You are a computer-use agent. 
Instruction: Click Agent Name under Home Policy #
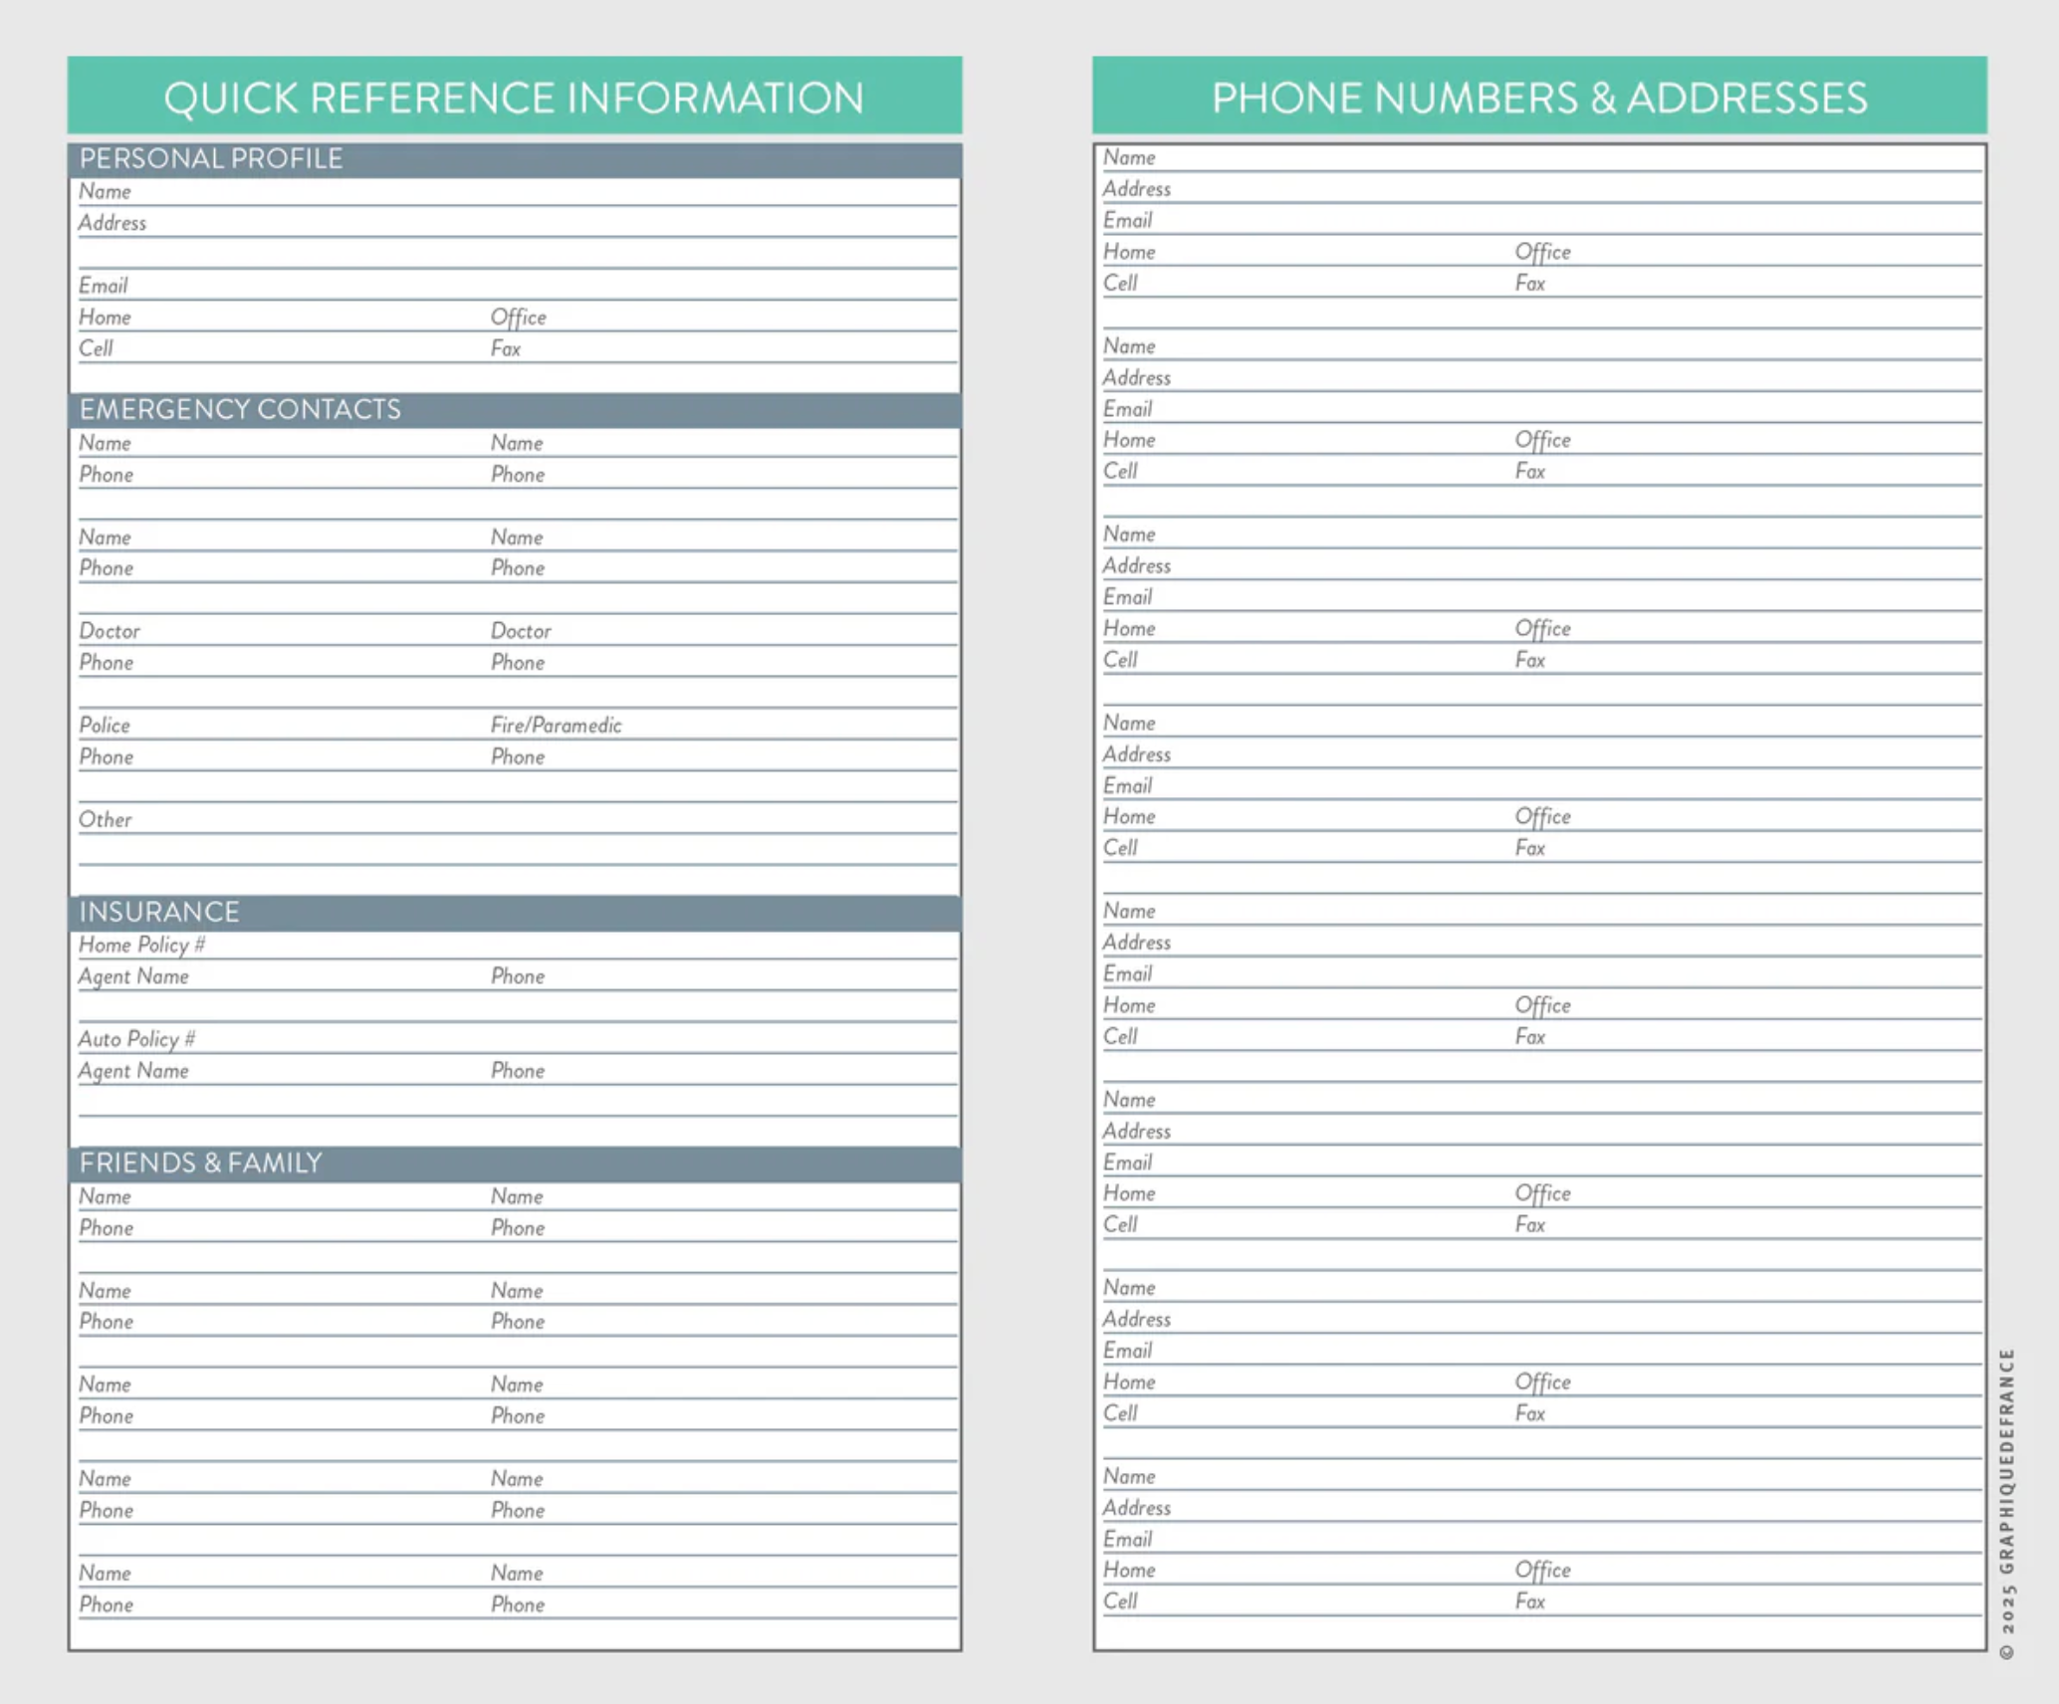(x=133, y=977)
